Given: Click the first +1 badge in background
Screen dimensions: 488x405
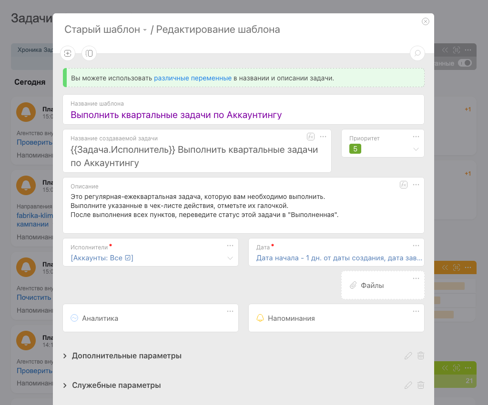Looking at the screenshot, I should (468, 109).
